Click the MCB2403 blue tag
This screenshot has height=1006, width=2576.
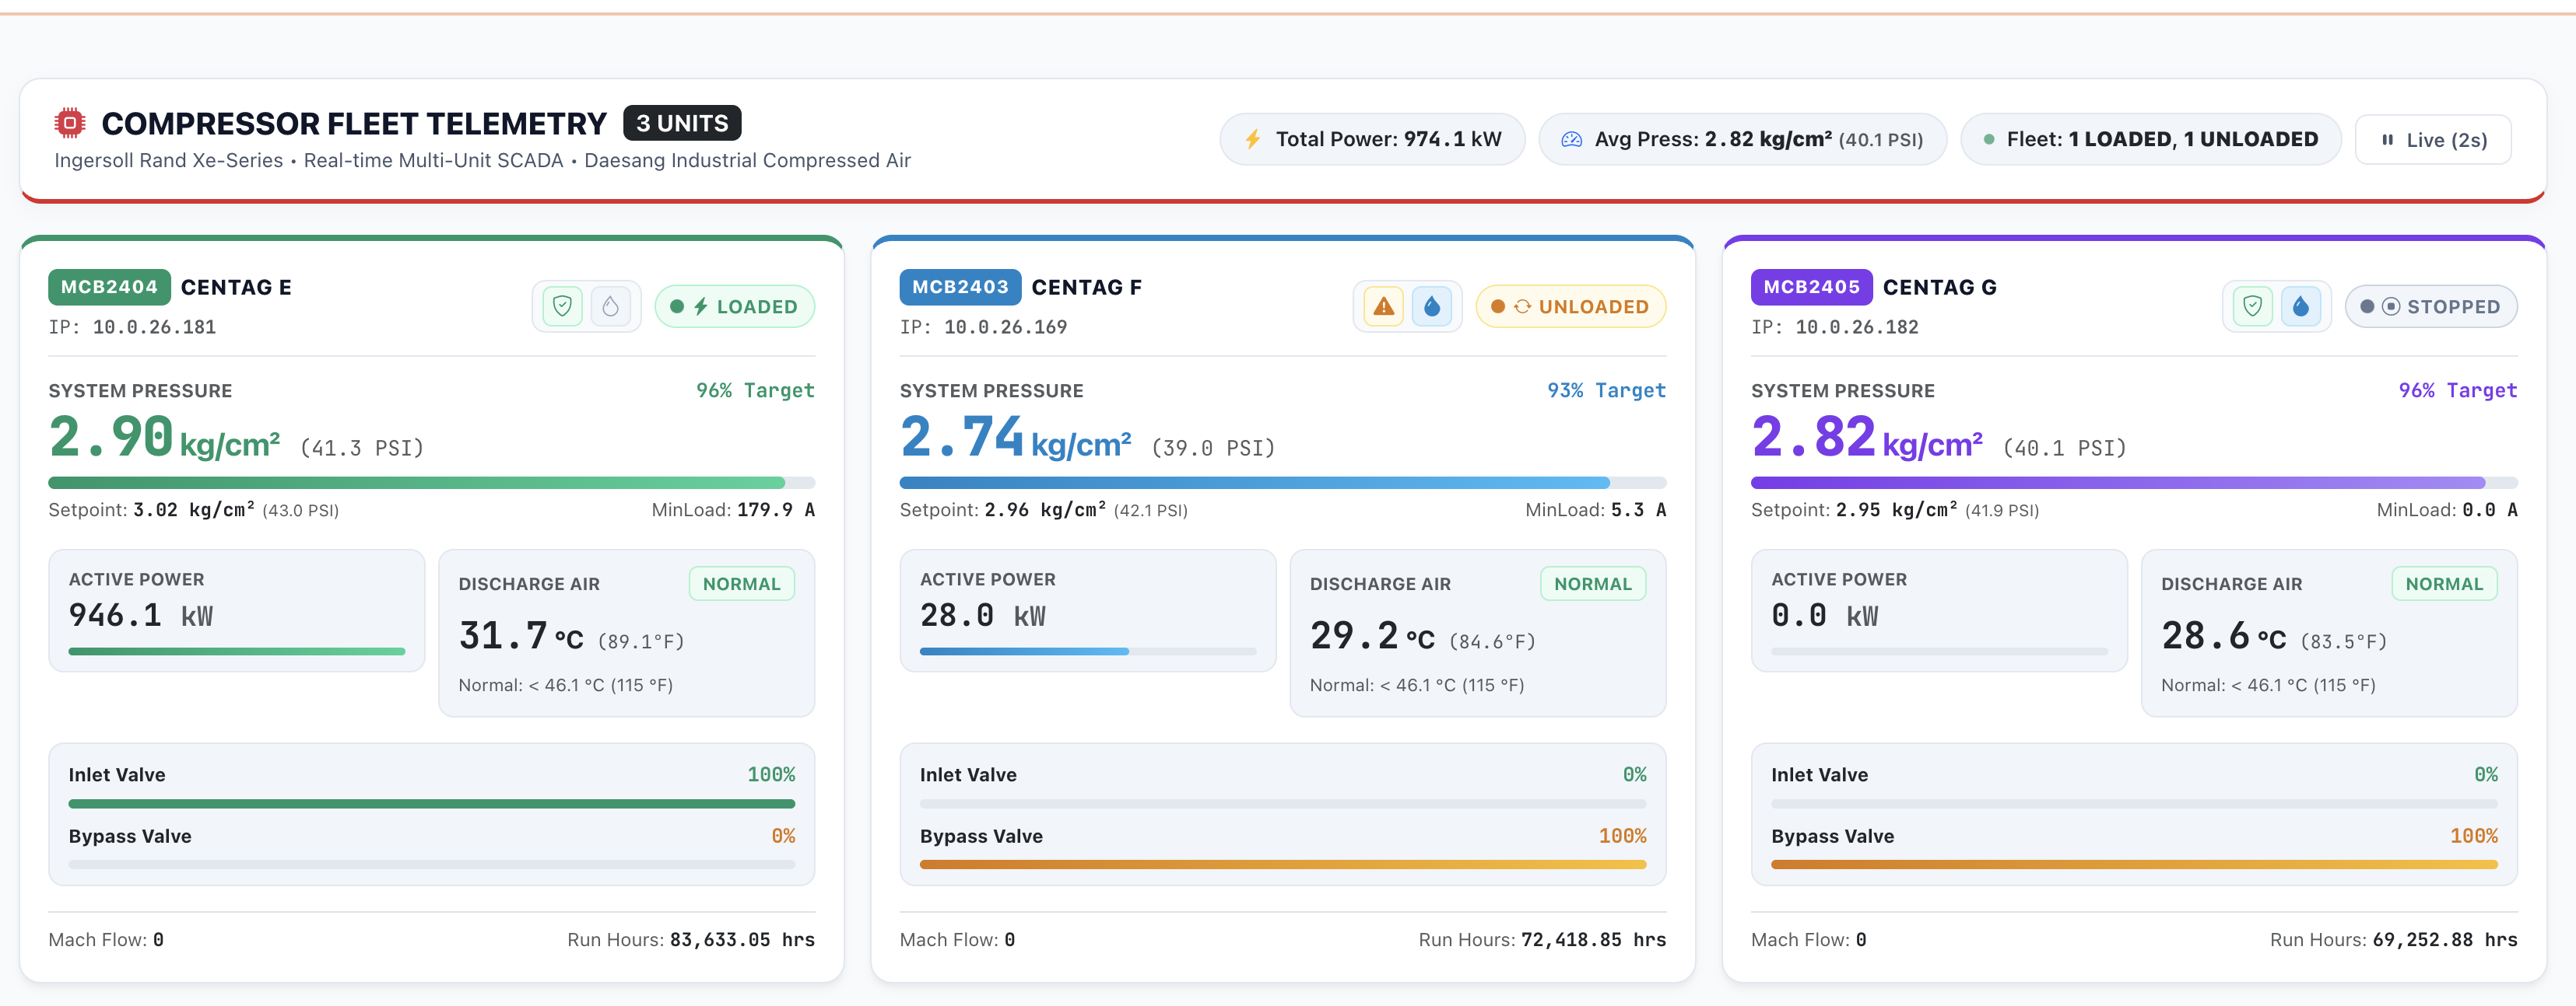pos(960,287)
